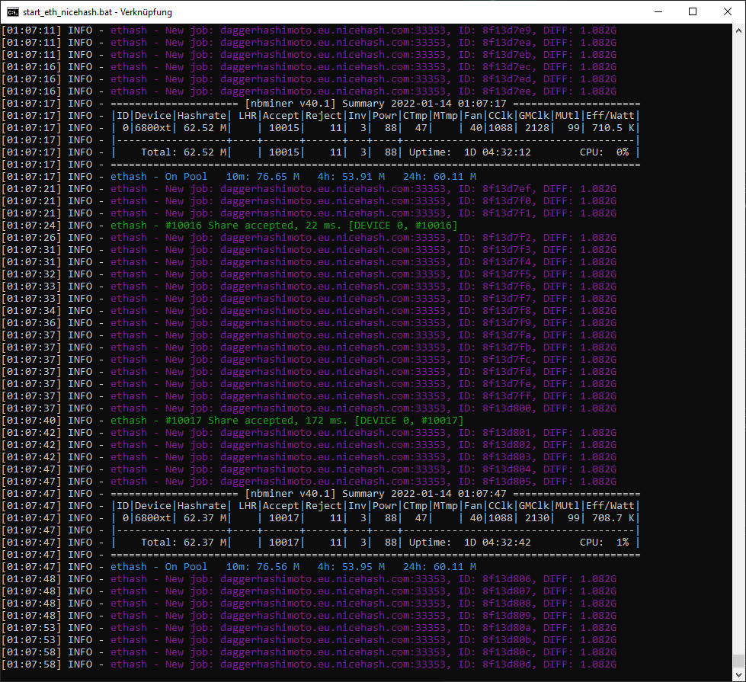Viewport: 746px width, 682px height.
Task: Click Eff/Watt value 710.5 K
Action: 613,127
